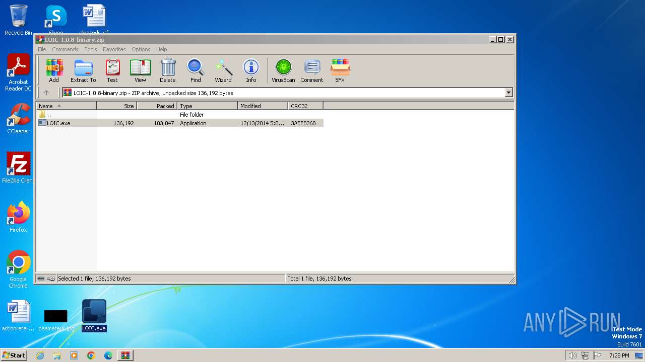The width and height of the screenshot is (645, 362).
Task: Open Chrome from the taskbar
Action: coord(91,355)
